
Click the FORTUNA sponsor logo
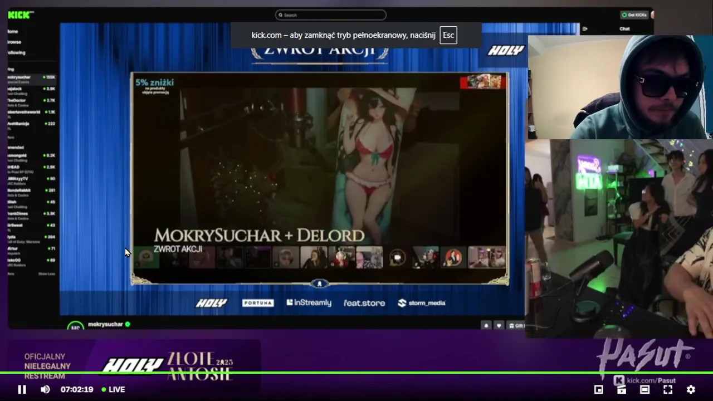coord(258,303)
